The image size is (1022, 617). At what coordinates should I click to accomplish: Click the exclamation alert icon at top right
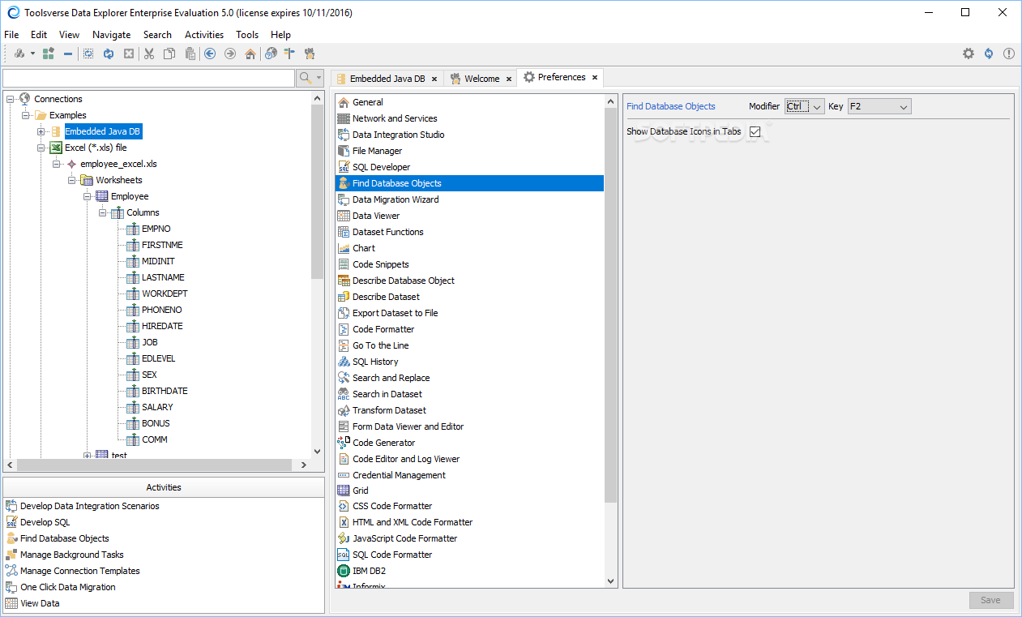pyautogui.click(x=1009, y=54)
